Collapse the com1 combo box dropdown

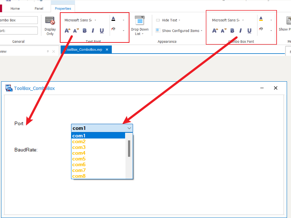point(129,128)
